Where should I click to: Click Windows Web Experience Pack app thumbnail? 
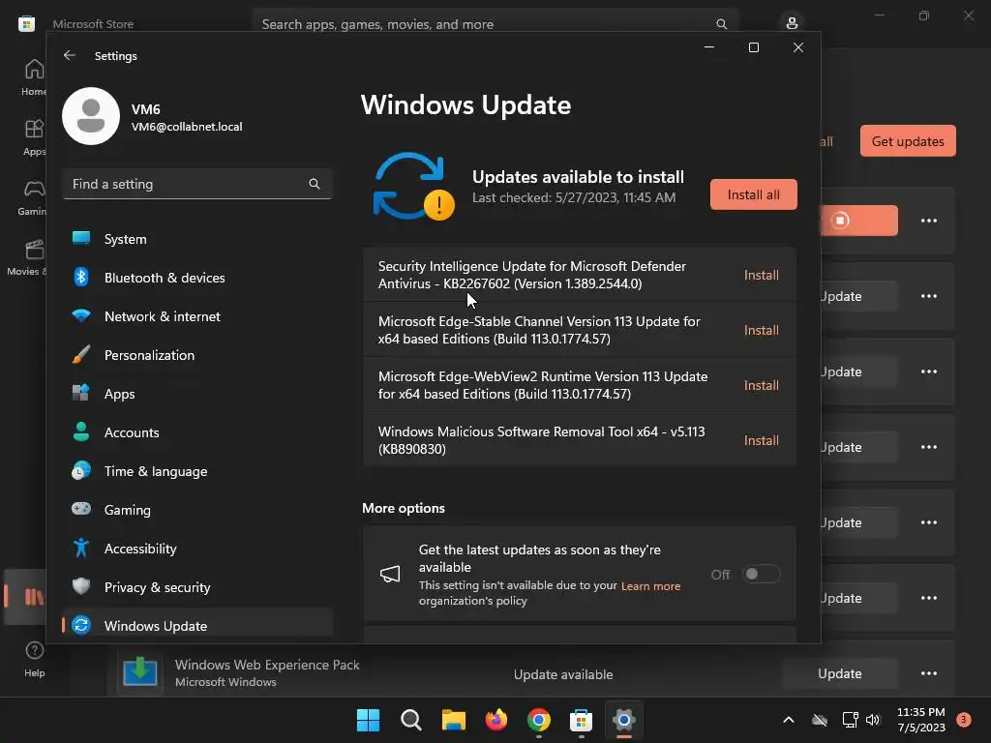tap(139, 671)
